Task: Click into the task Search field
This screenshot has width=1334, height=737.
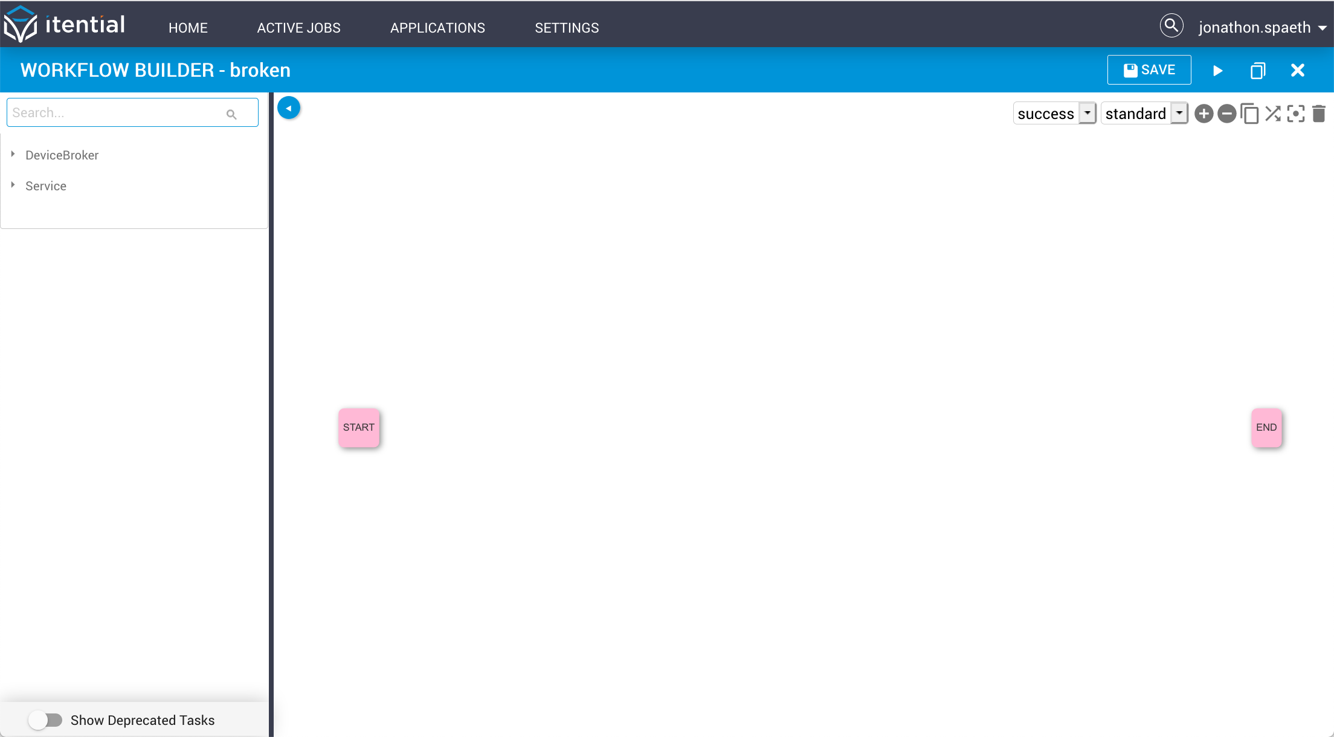Action: 132,113
